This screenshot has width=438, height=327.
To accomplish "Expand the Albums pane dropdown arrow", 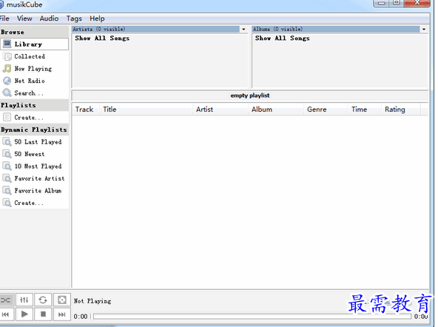I will pyautogui.click(x=424, y=29).
